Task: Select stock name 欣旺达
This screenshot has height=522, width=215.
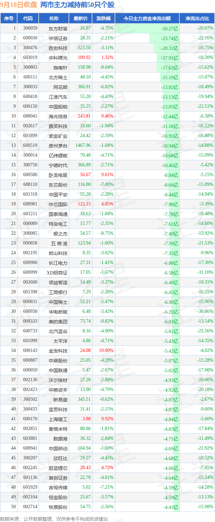Action: [x=60, y=458]
